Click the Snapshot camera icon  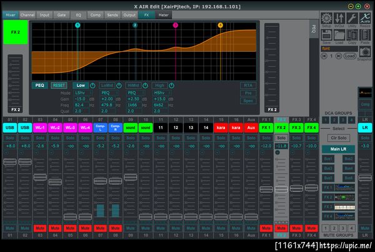[365, 52]
